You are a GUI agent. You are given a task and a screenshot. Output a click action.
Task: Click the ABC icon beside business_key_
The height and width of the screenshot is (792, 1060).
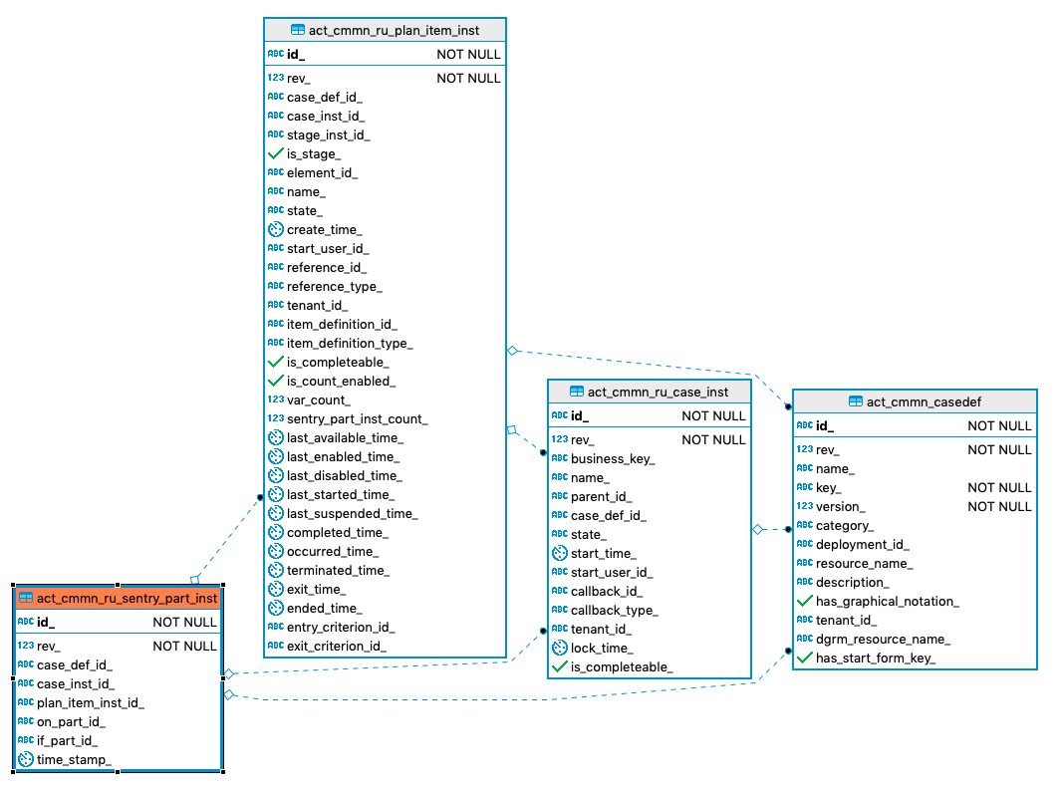pos(560,459)
